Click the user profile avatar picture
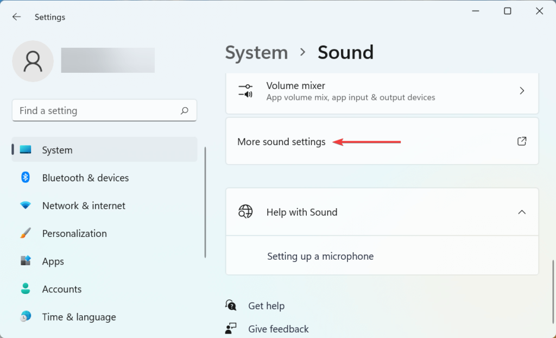 [33, 61]
